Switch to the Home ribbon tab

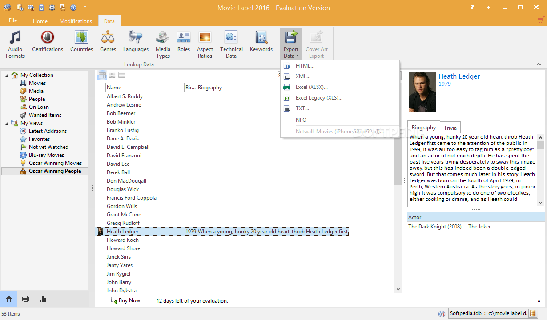(x=40, y=21)
